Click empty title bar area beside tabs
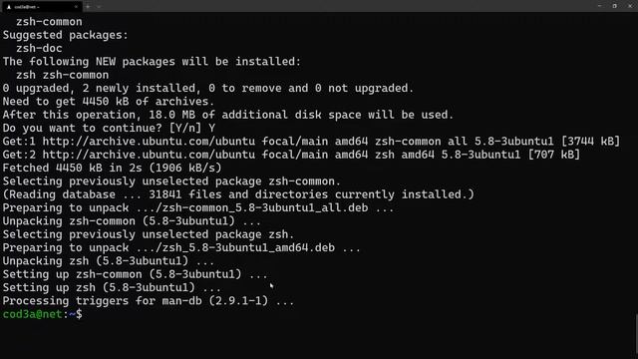 point(346,6)
